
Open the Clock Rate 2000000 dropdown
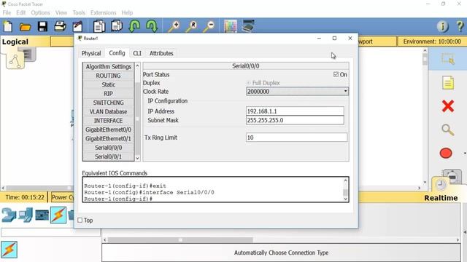point(297,92)
